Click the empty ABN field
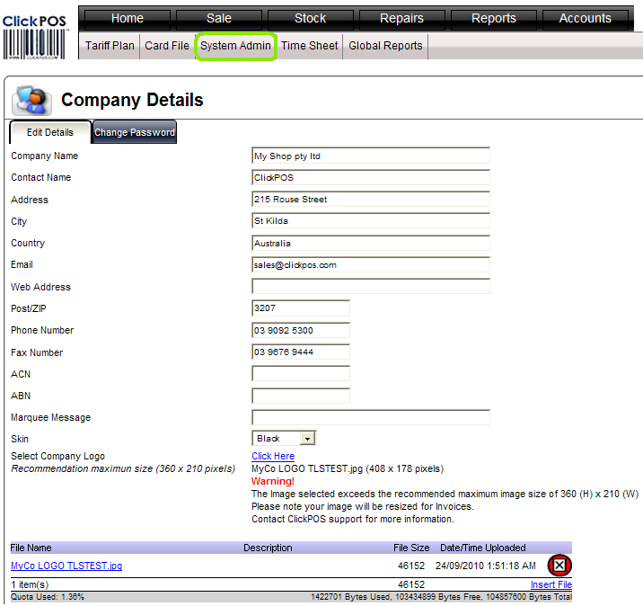 pos(301,397)
